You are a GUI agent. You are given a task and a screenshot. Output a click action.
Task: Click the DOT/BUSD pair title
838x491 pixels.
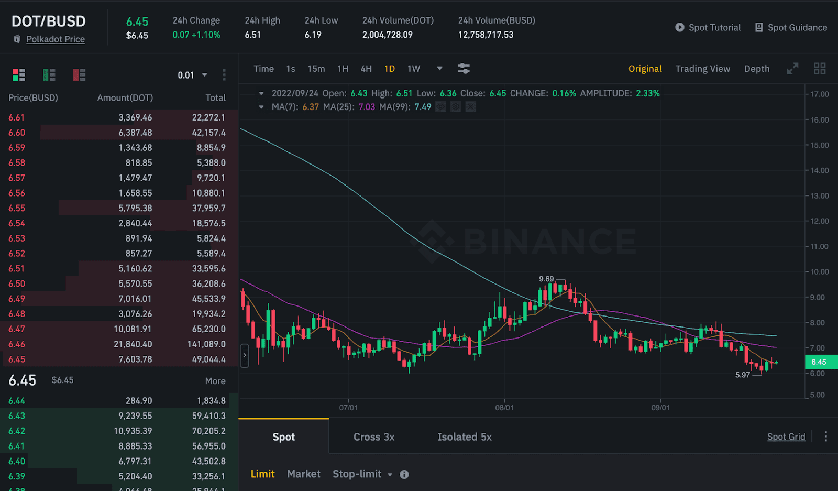pos(49,21)
